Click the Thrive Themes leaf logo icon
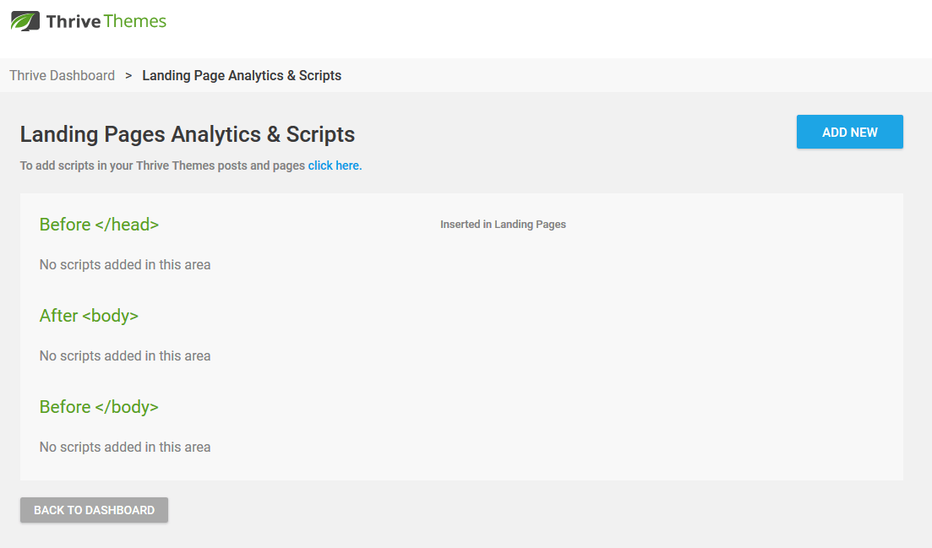The height and width of the screenshot is (548, 932). (25, 21)
